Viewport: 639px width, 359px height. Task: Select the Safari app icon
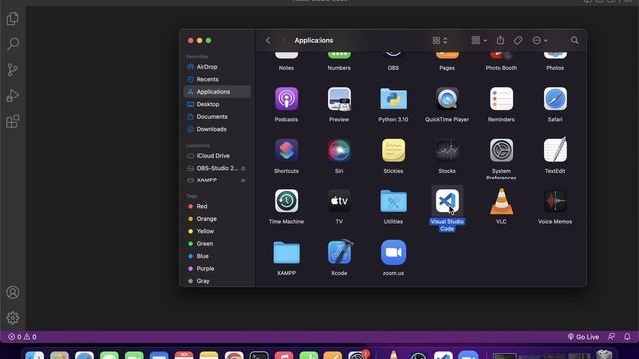pyautogui.click(x=555, y=99)
